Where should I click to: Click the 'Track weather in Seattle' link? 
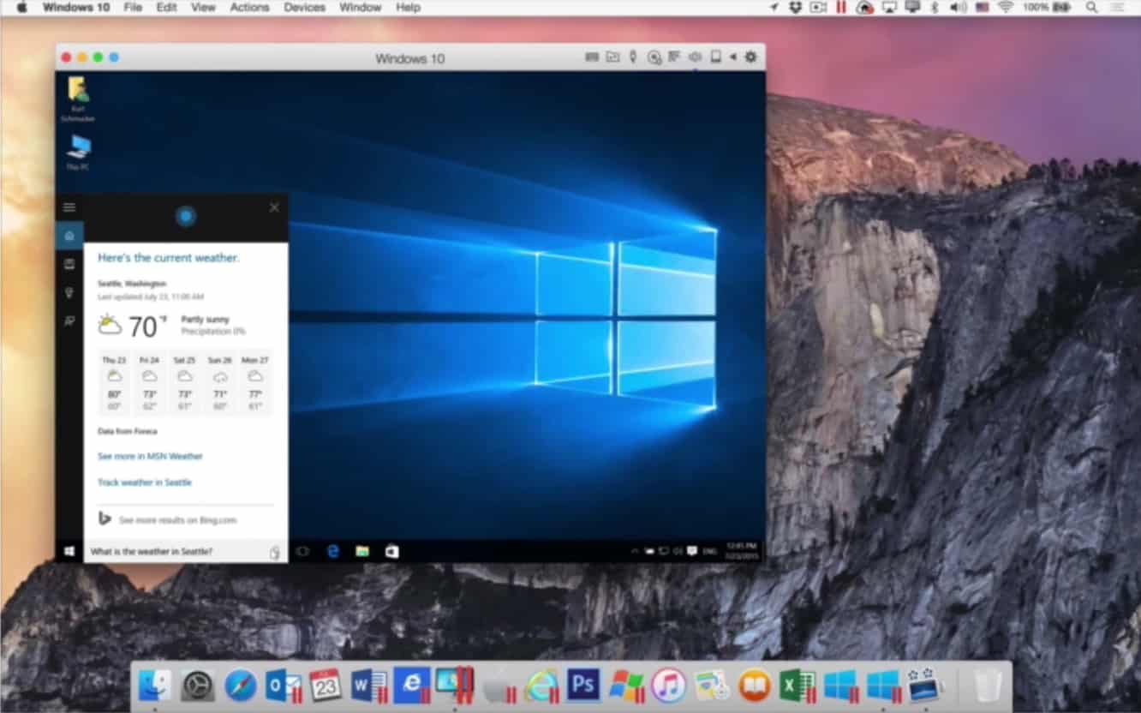coord(145,482)
